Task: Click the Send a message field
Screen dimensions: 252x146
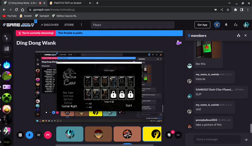Action: pos(217,139)
